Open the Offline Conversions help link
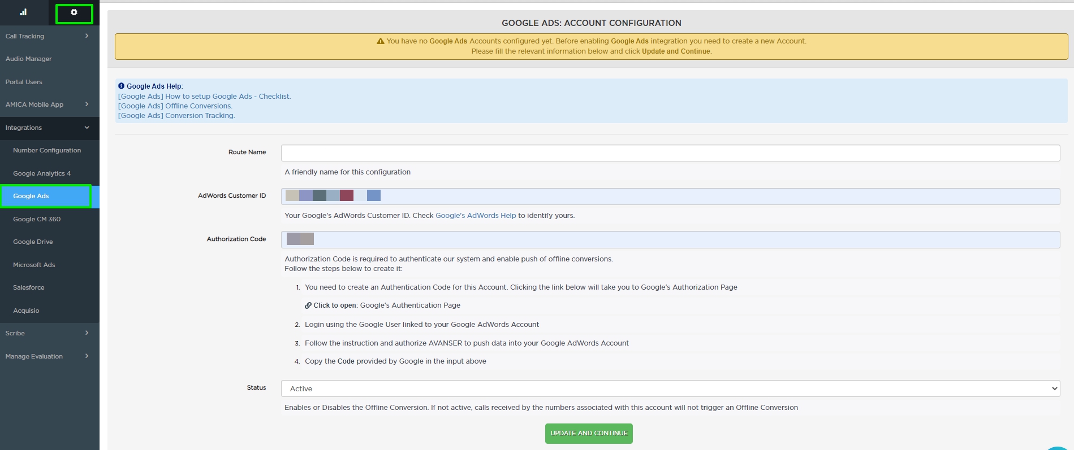 coord(175,106)
